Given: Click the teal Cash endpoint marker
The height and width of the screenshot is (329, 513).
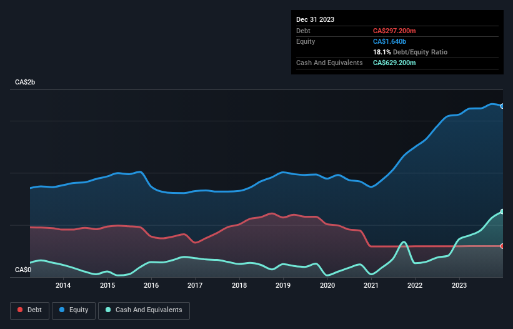Looking at the screenshot, I should coord(502,212).
